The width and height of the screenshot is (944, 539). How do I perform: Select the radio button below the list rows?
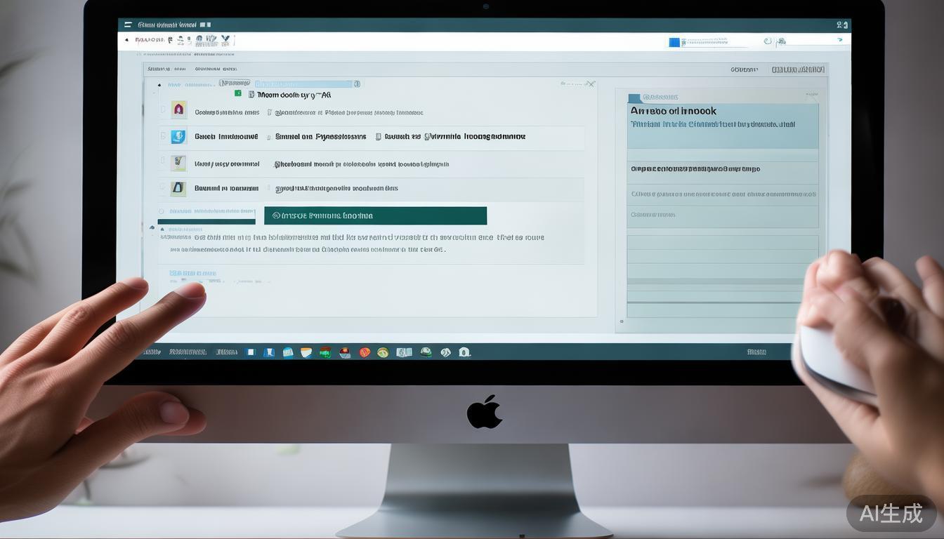point(162,211)
